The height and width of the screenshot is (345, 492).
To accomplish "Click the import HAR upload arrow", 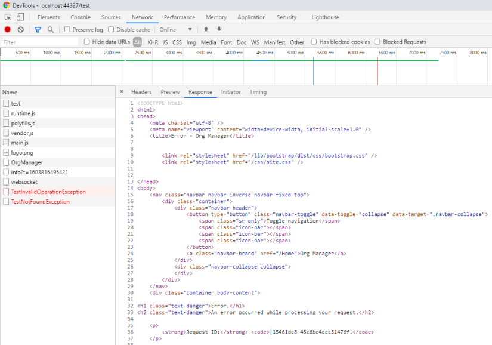I will (206, 29).
